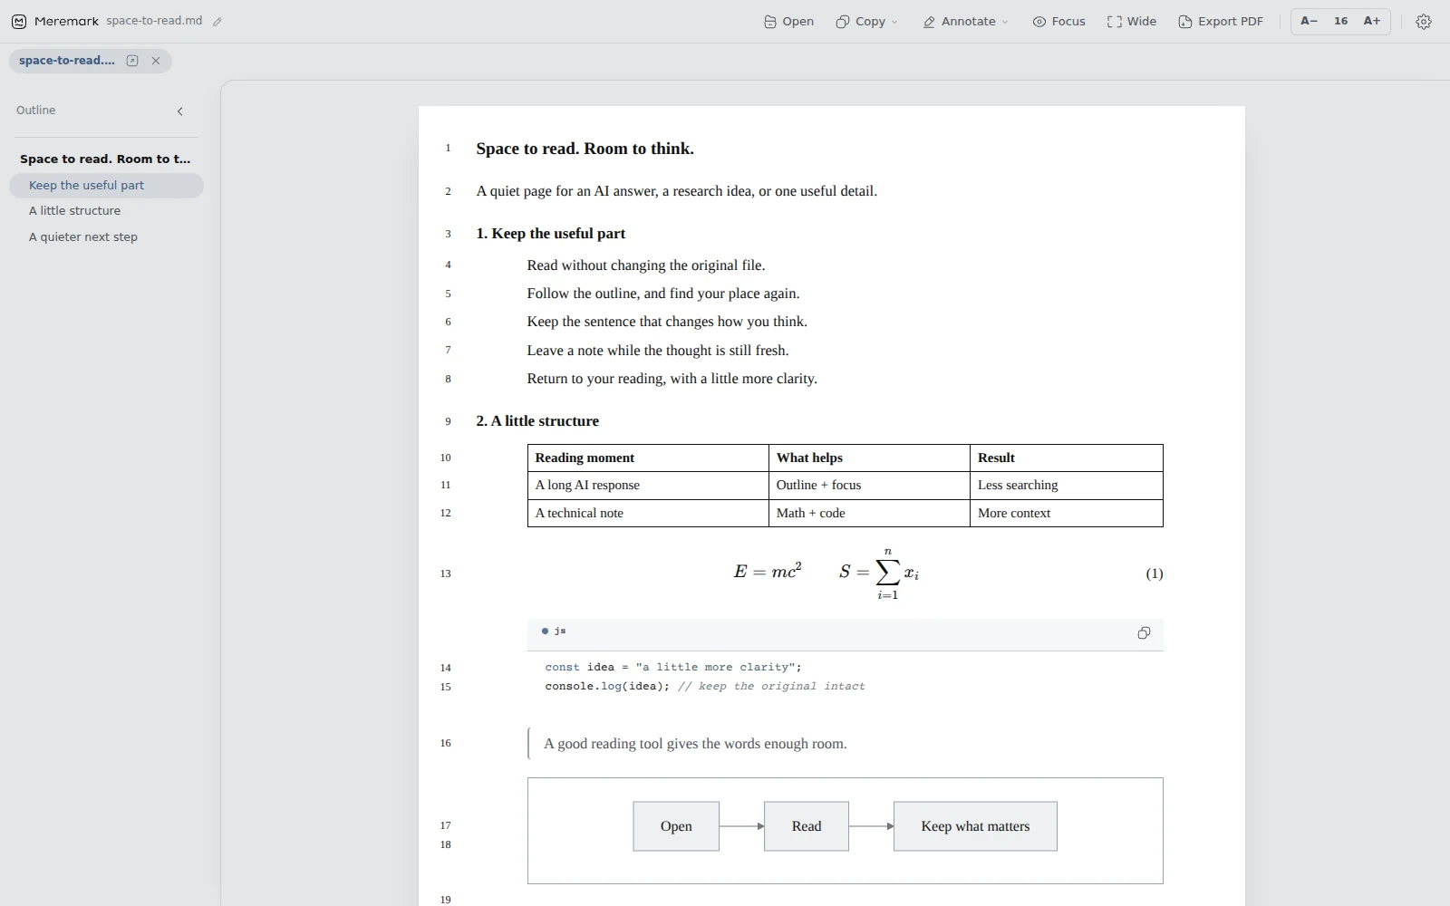
Task: Click the font size value 16
Action: (x=1340, y=21)
